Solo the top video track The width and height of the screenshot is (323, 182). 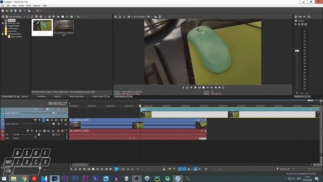[x=66, y=109]
